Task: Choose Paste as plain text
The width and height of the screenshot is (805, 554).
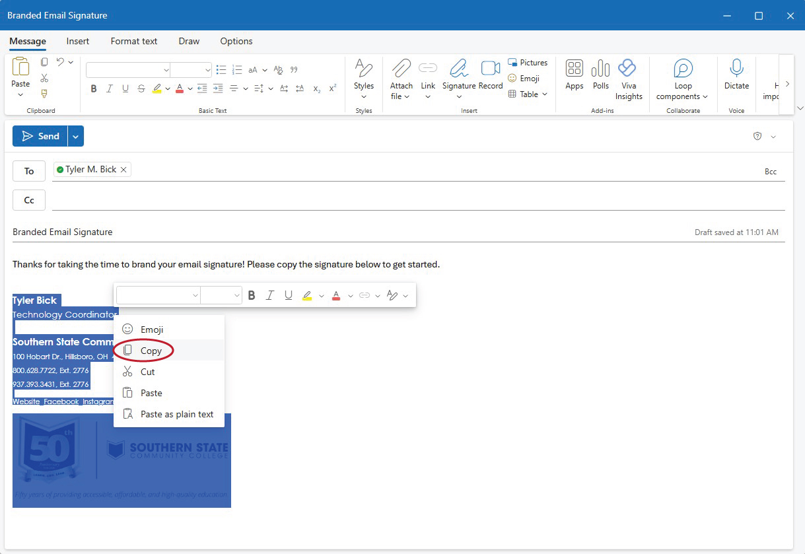Action: pyautogui.click(x=169, y=414)
